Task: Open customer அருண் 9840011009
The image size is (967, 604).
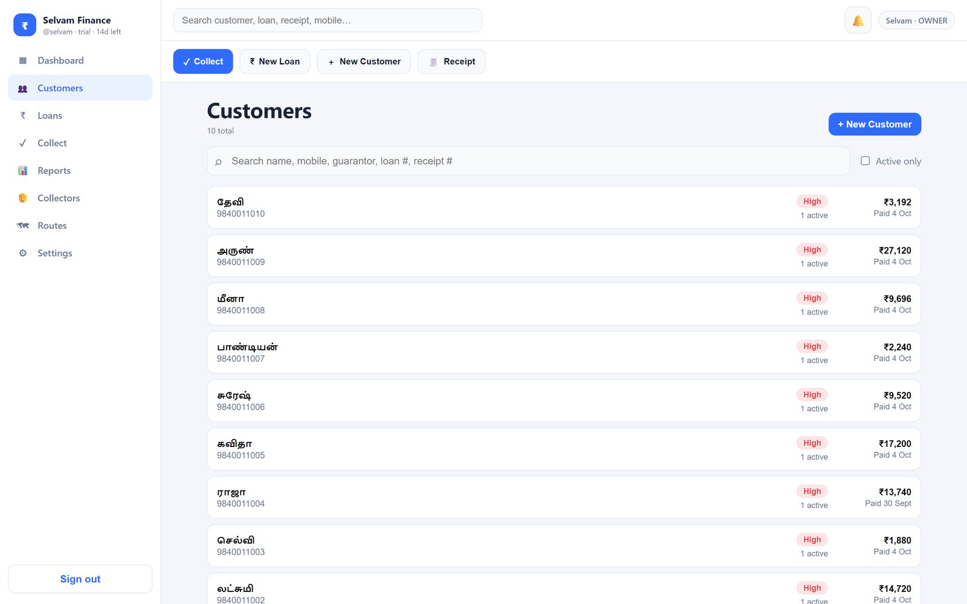Action: (x=564, y=255)
